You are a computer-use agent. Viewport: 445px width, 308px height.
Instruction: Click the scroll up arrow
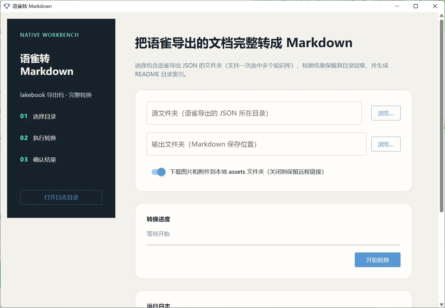(442, 16)
